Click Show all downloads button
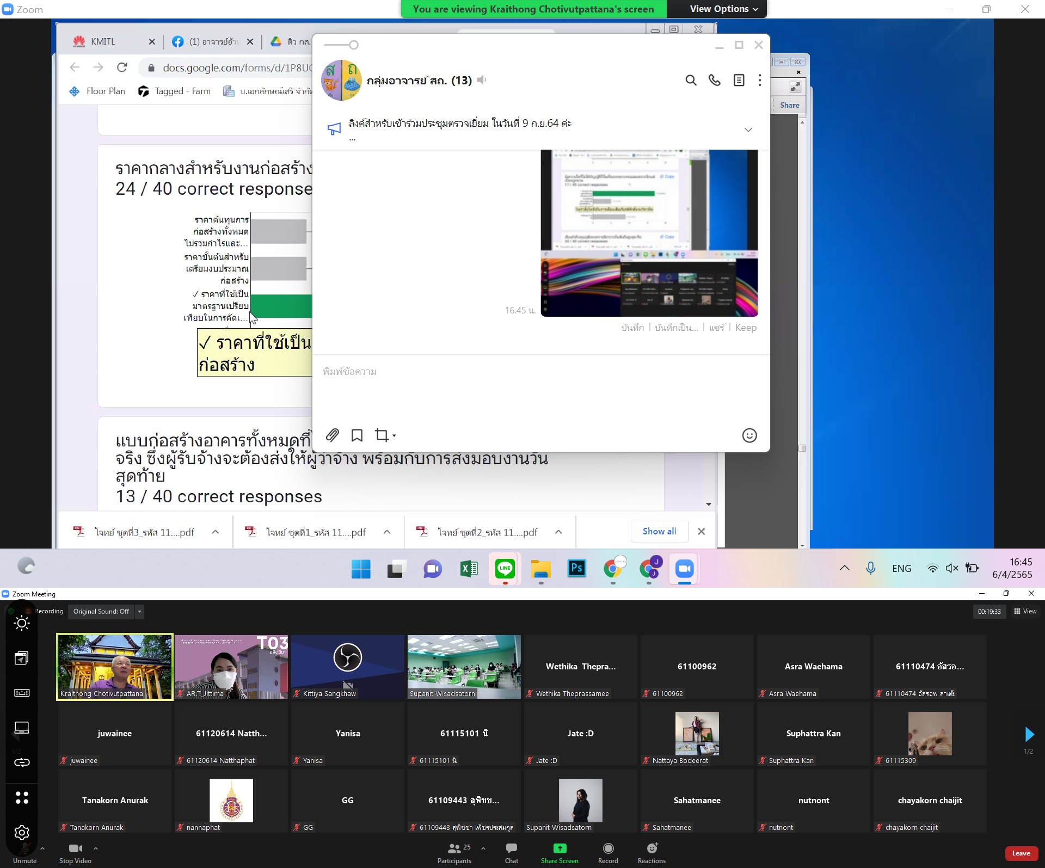Screen dimensions: 1045x868 [659, 532]
